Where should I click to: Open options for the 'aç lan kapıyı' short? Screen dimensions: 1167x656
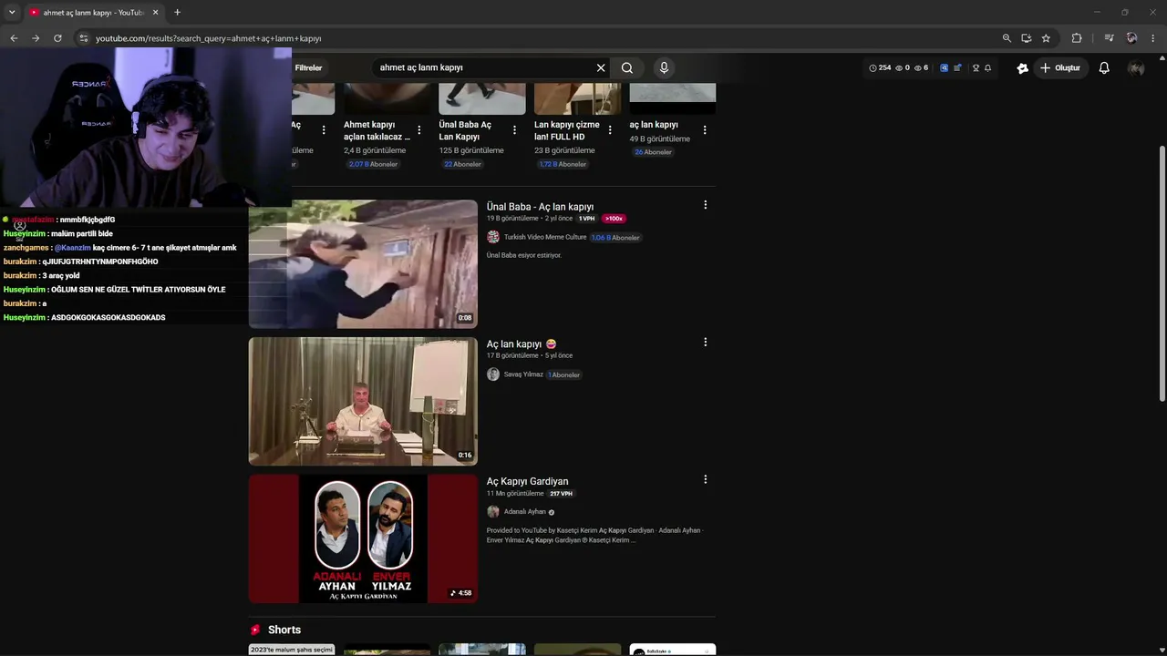[x=705, y=130]
